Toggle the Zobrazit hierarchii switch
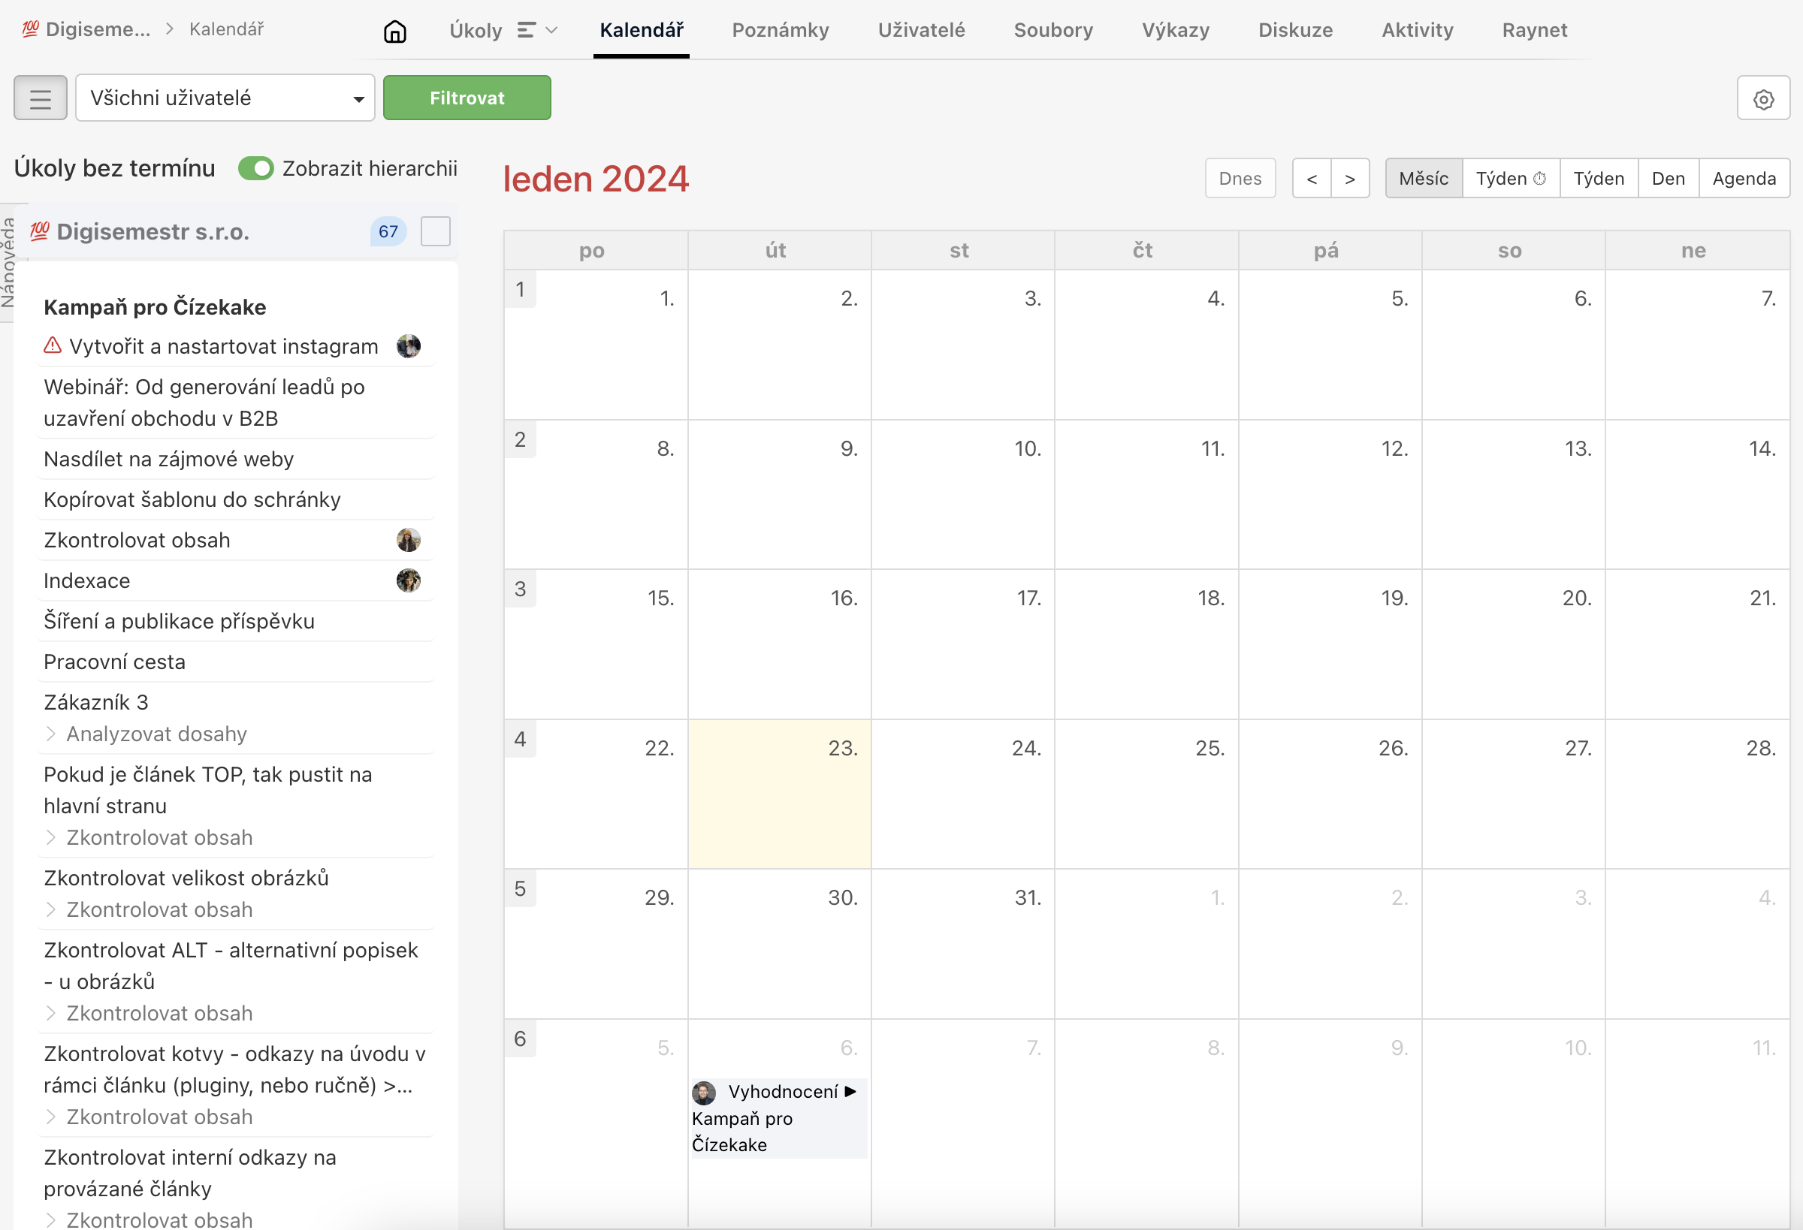The width and height of the screenshot is (1803, 1230). pos(256,168)
